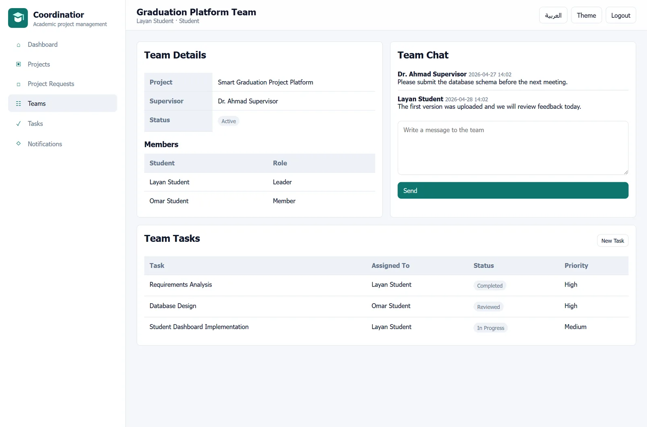Click the first version uploaded chat message
647x427 pixels.
(489, 107)
